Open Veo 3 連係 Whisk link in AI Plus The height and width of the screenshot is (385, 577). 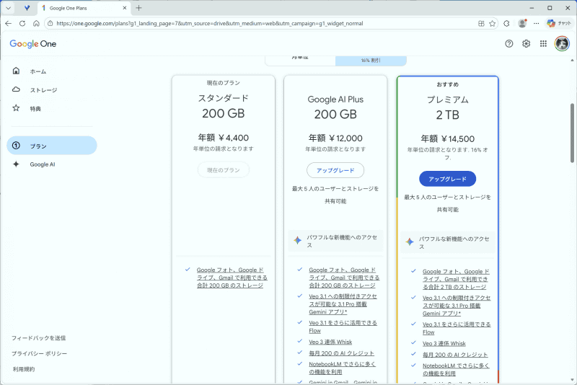pyautogui.click(x=330, y=342)
